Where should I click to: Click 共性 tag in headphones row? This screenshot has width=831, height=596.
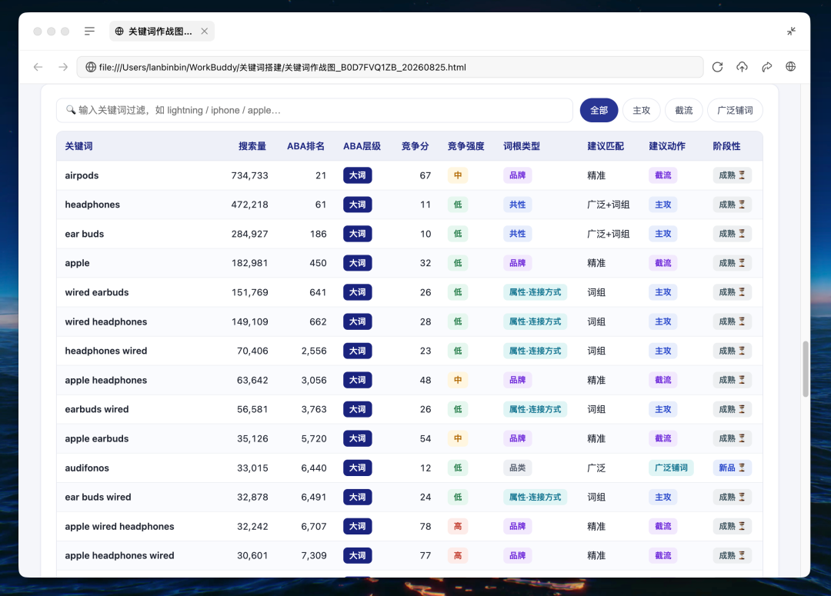[x=517, y=205]
